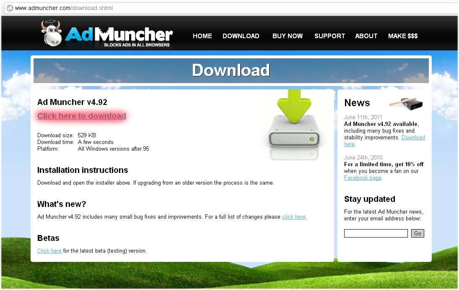Click the 'June 11th, 2011' news date
The image size is (459, 290).
363,117
